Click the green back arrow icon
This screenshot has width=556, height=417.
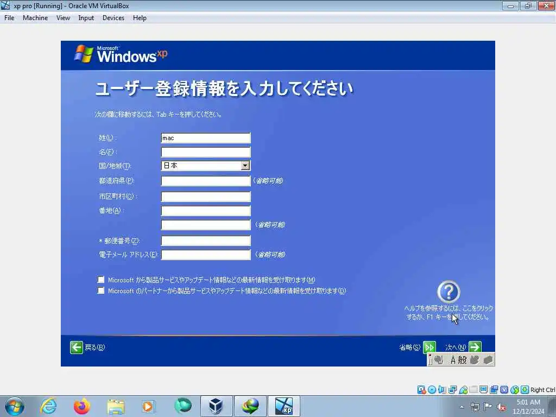point(76,347)
